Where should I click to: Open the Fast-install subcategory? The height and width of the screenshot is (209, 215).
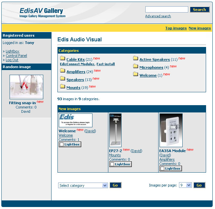coord(106,64)
